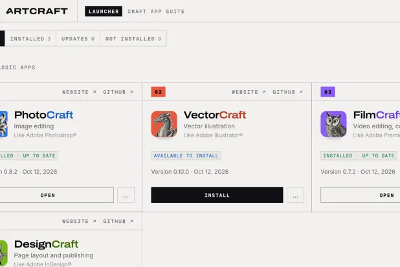Viewport: 400px width, 267px height.
Task: Click the Classic Apps section heading
Action: [x=17, y=67]
